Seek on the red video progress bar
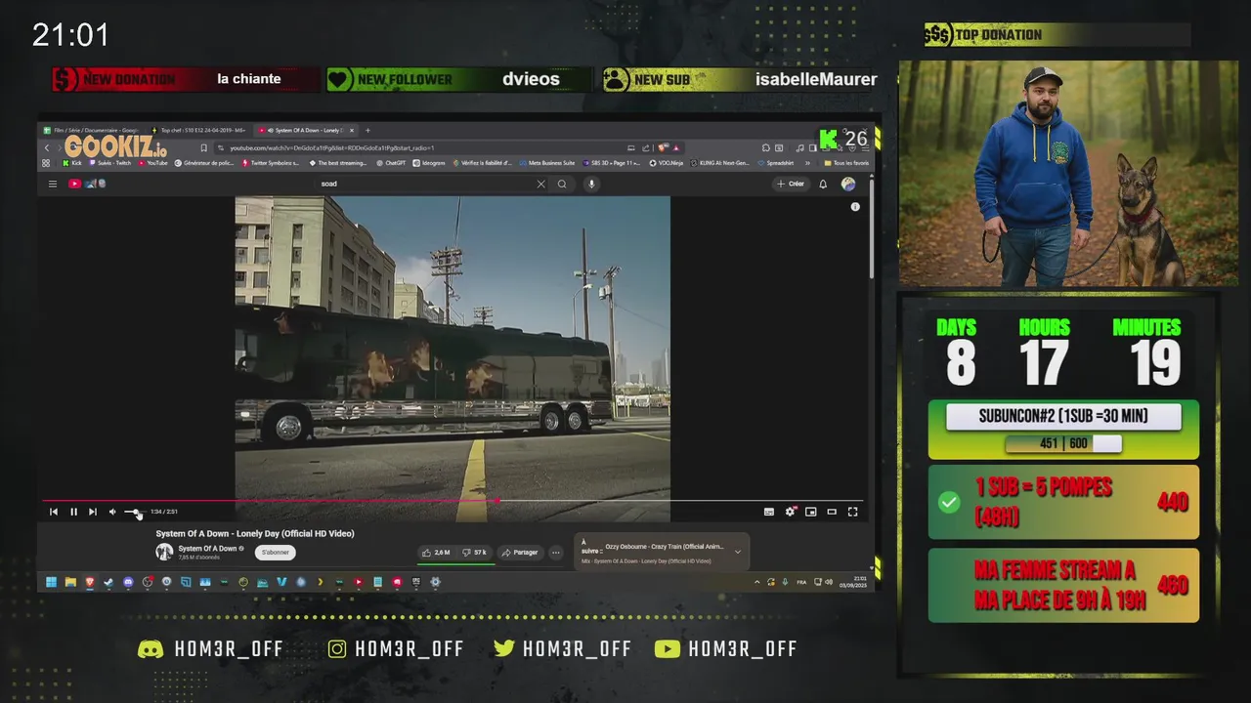The width and height of the screenshot is (1251, 703). click(x=453, y=501)
